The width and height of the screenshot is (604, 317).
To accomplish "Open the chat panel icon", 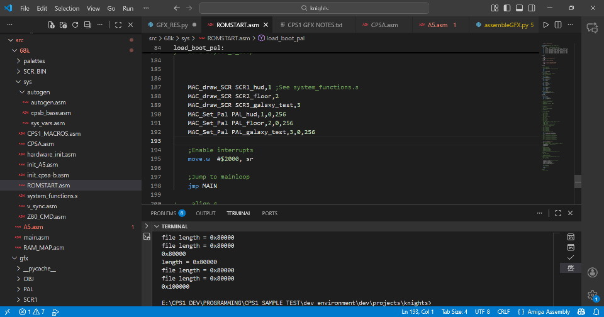I will (x=592, y=27).
